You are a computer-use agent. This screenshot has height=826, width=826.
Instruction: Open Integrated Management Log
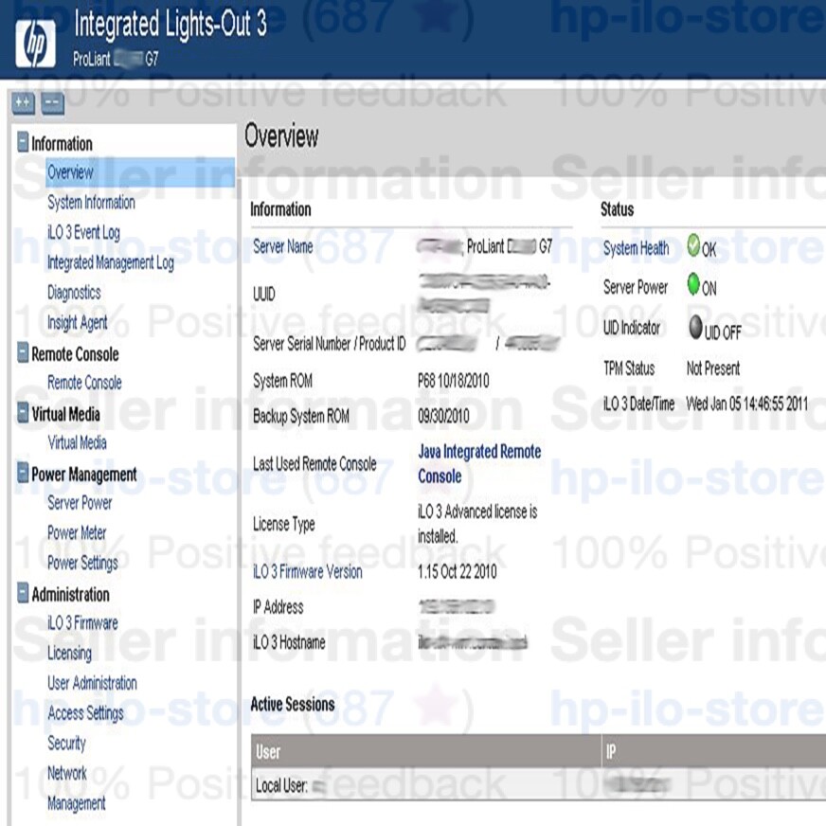[111, 262]
